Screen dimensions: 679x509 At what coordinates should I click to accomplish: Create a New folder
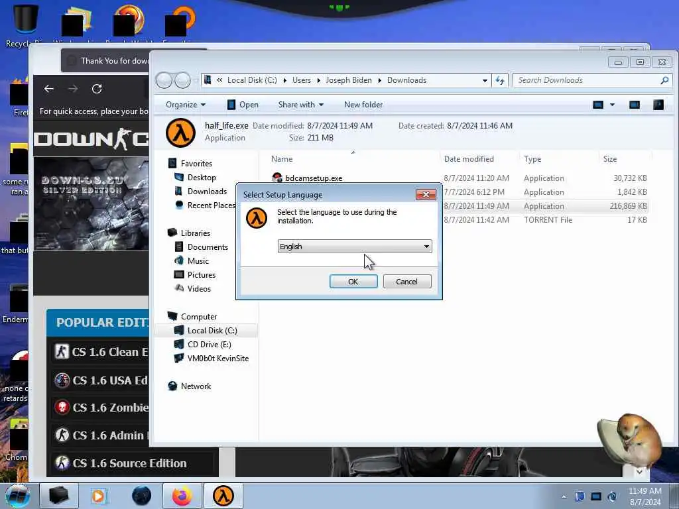click(363, 105)
